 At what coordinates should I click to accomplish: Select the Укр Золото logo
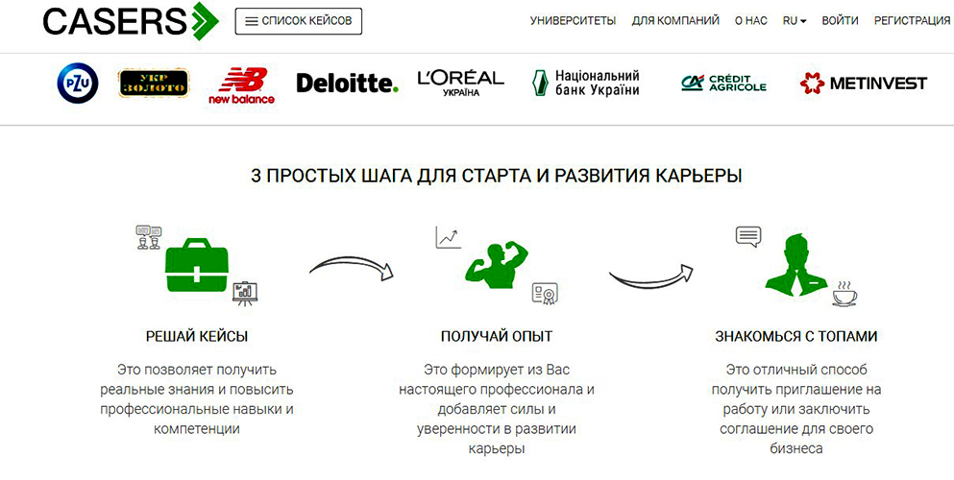[x=154, y=84]
